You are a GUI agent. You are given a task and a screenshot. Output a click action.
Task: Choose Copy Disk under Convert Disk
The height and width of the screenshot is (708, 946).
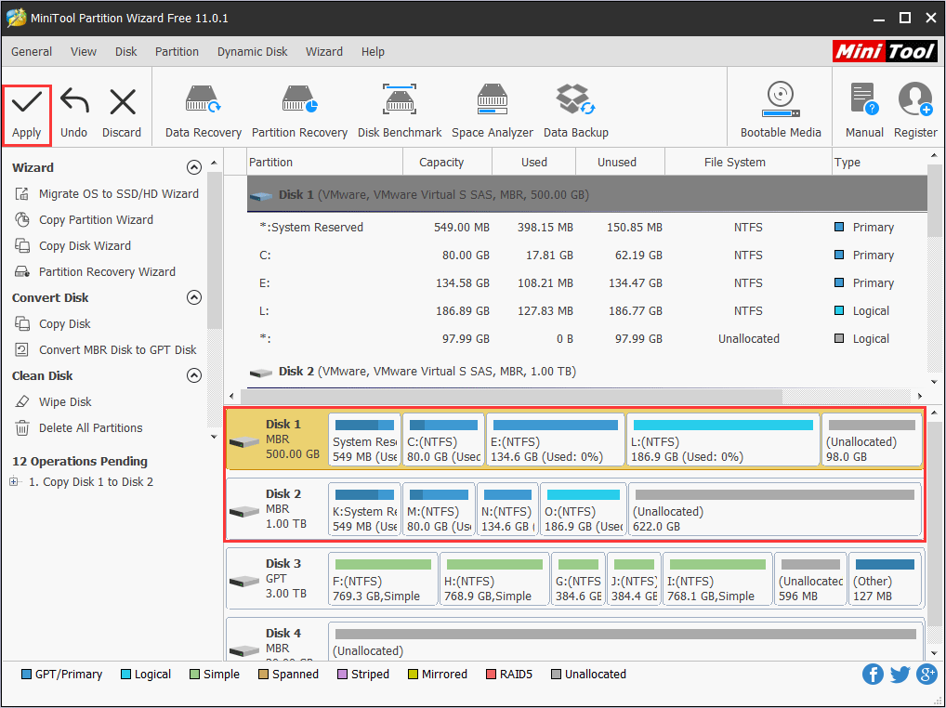(52, 324)
